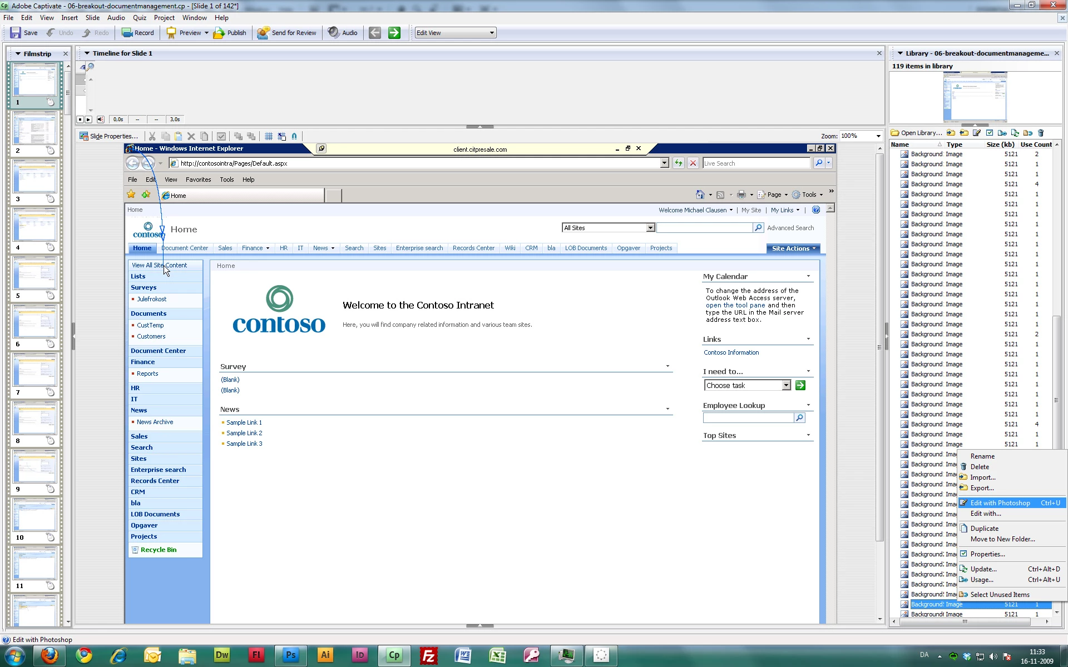
Task: Sort library by Use Count column
Action: [x=1036, y=145]
